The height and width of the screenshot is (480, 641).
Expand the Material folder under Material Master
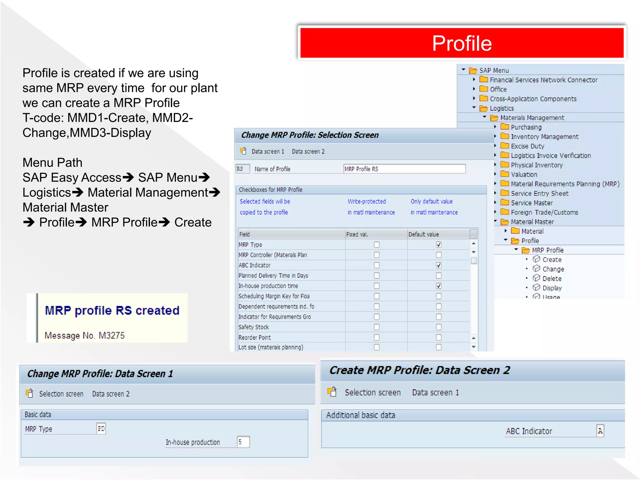coord(506,231)
